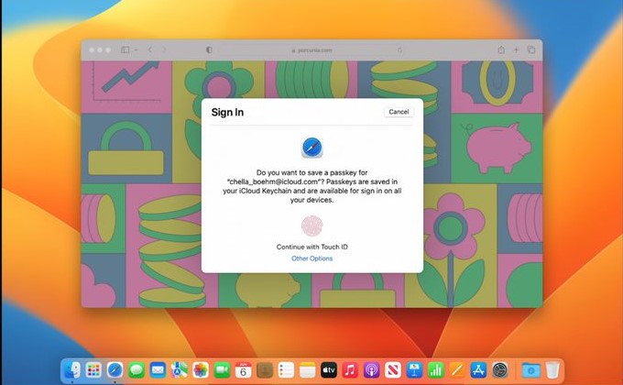This screenshot has width=623, height=385.
Task: Expand the sidebar tab groups dropdown arrow
Action: tap(136, 49)
